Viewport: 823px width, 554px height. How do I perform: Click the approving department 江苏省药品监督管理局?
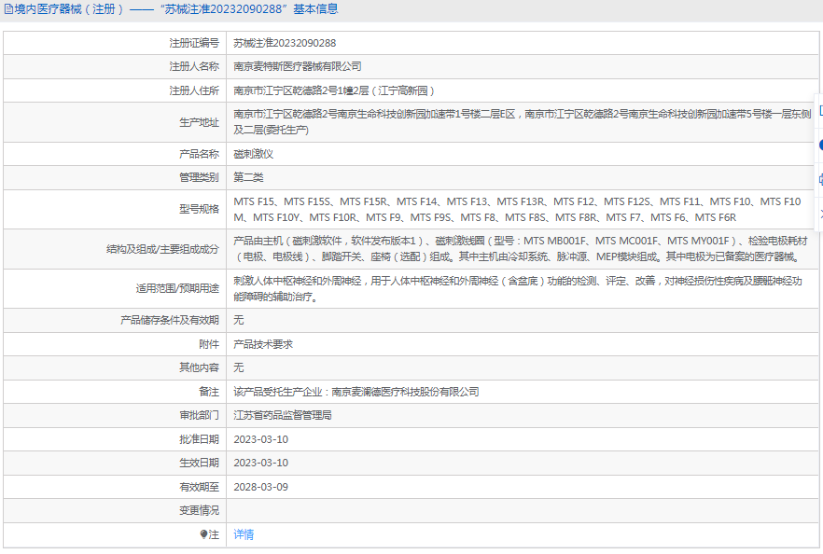click(x=283, y=415)
